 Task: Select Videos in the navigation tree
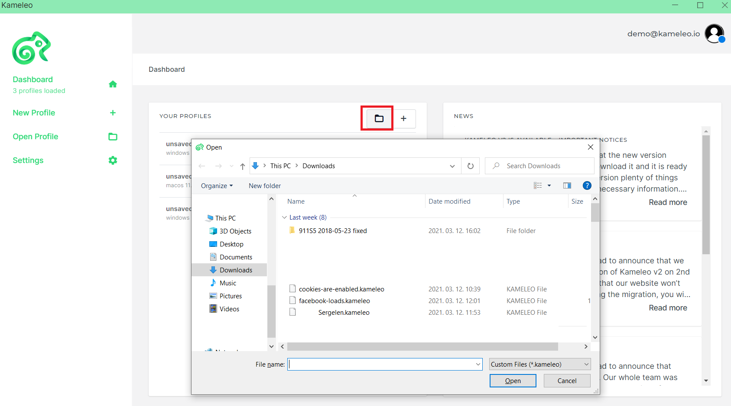(x=229, y=309)
